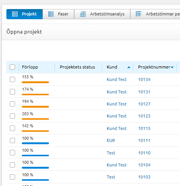
Task: Select checkbox for project 10111 row
Action: tap(12, 140)
